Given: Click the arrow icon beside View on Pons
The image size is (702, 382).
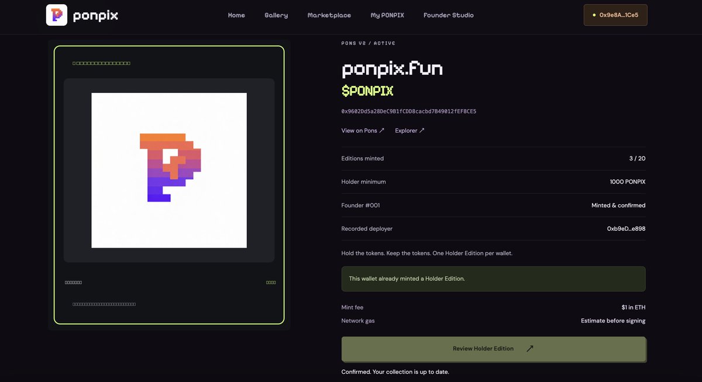Looking at the screenshot, I should click(381, 131).
